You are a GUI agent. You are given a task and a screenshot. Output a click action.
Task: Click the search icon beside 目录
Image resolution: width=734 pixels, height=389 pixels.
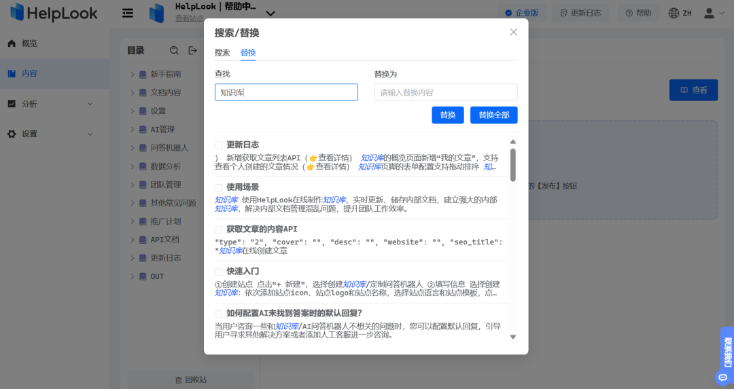click(174, 50)
